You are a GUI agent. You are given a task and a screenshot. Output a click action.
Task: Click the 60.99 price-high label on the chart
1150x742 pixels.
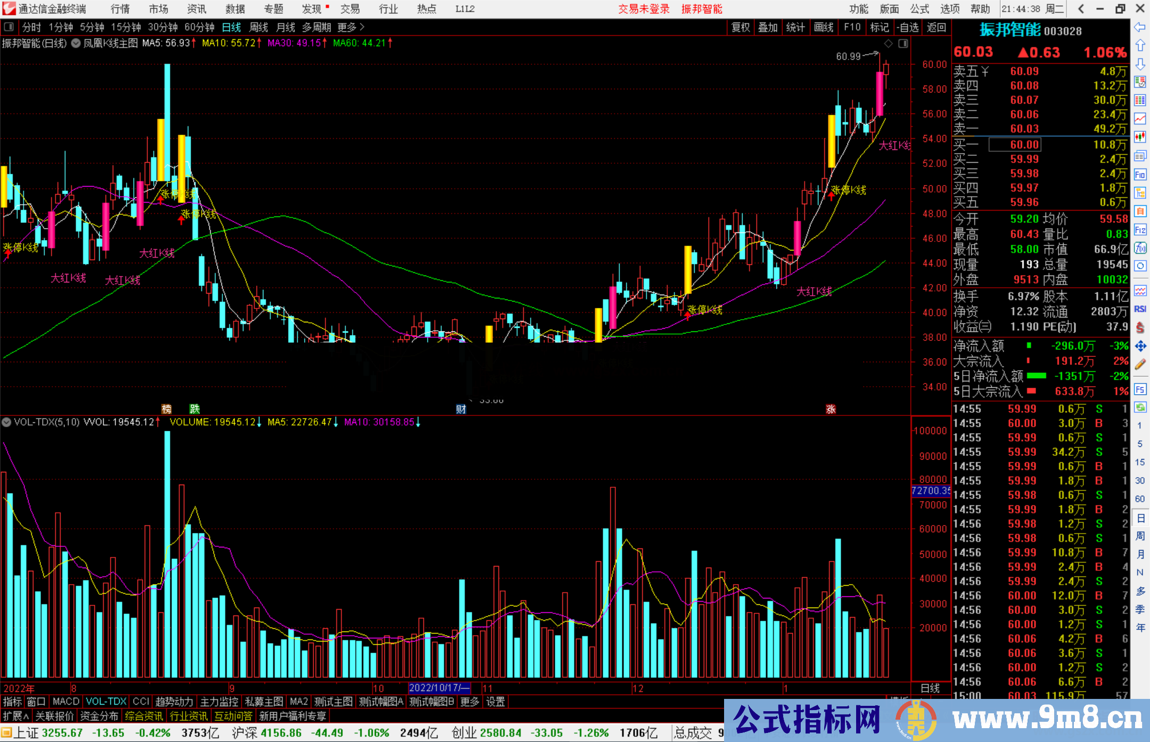pos(848,56)
